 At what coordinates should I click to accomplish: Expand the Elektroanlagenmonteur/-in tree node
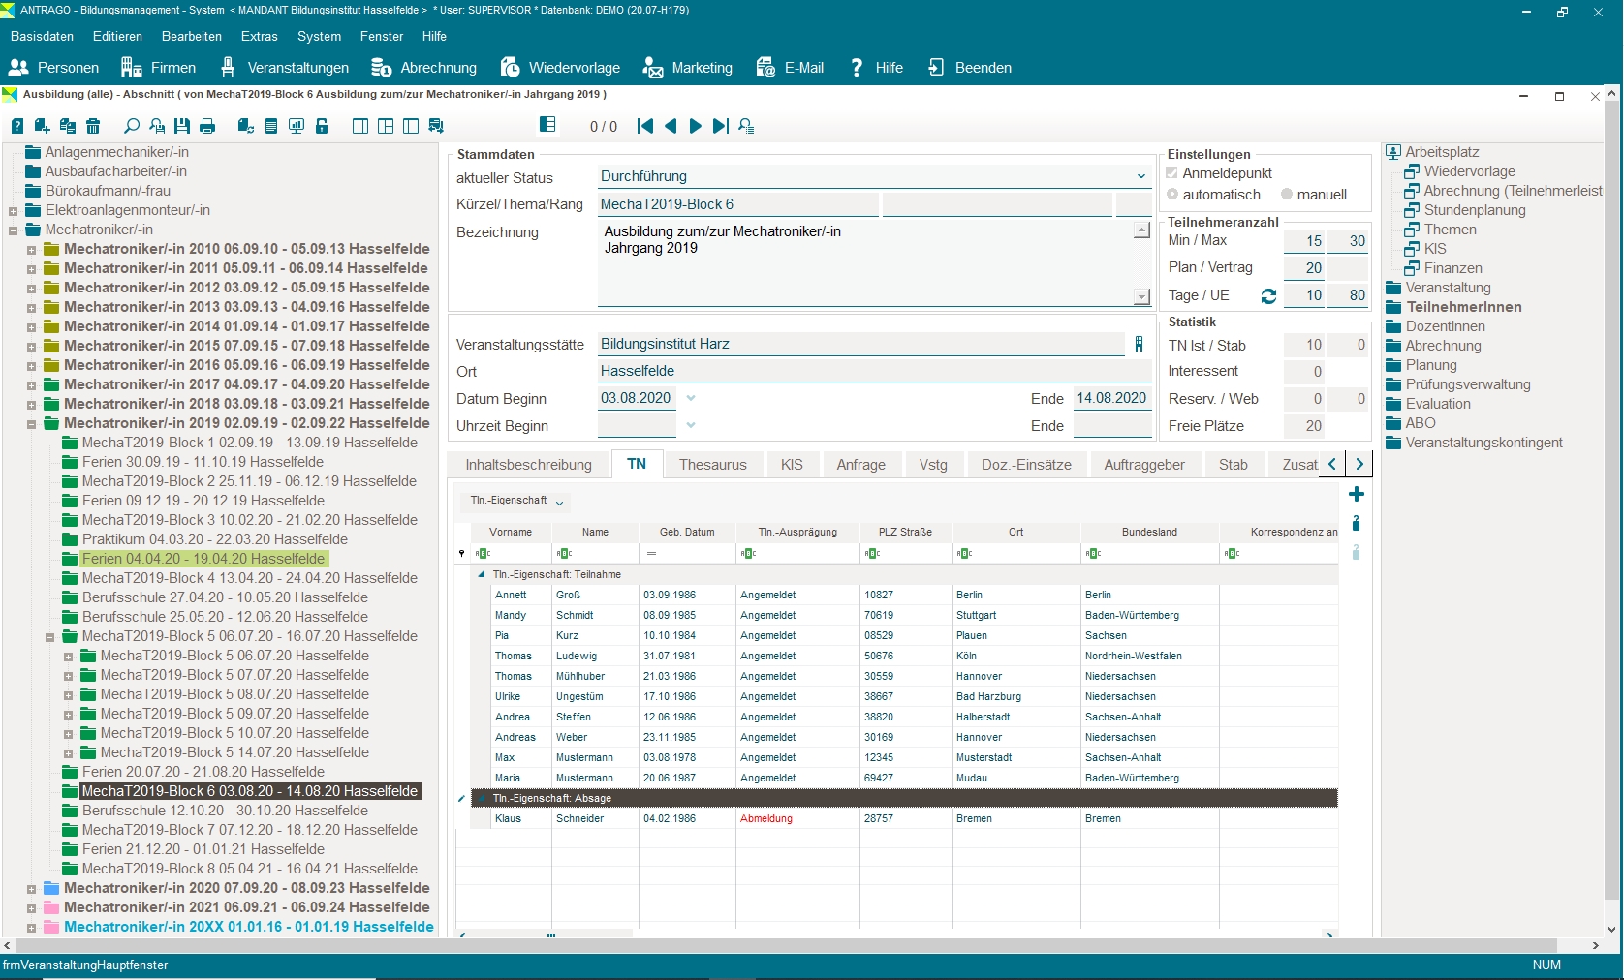[x=13, y=211]
